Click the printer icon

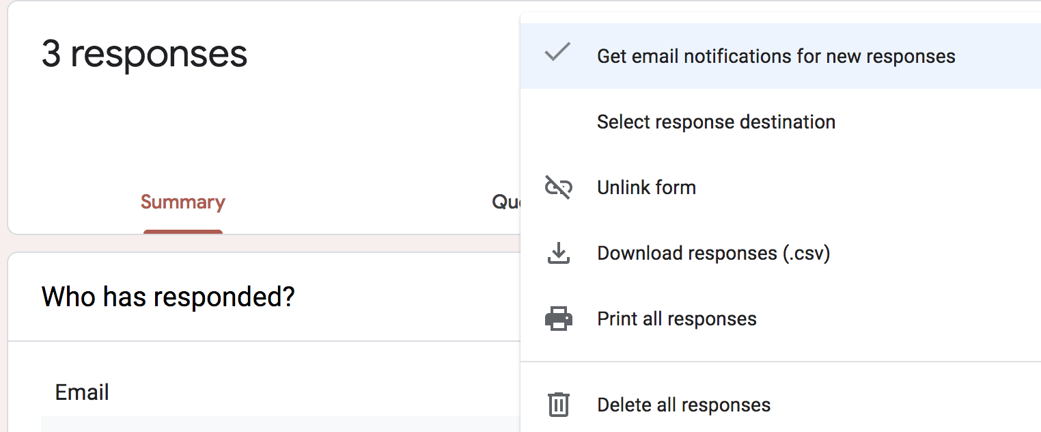point(558,319)
